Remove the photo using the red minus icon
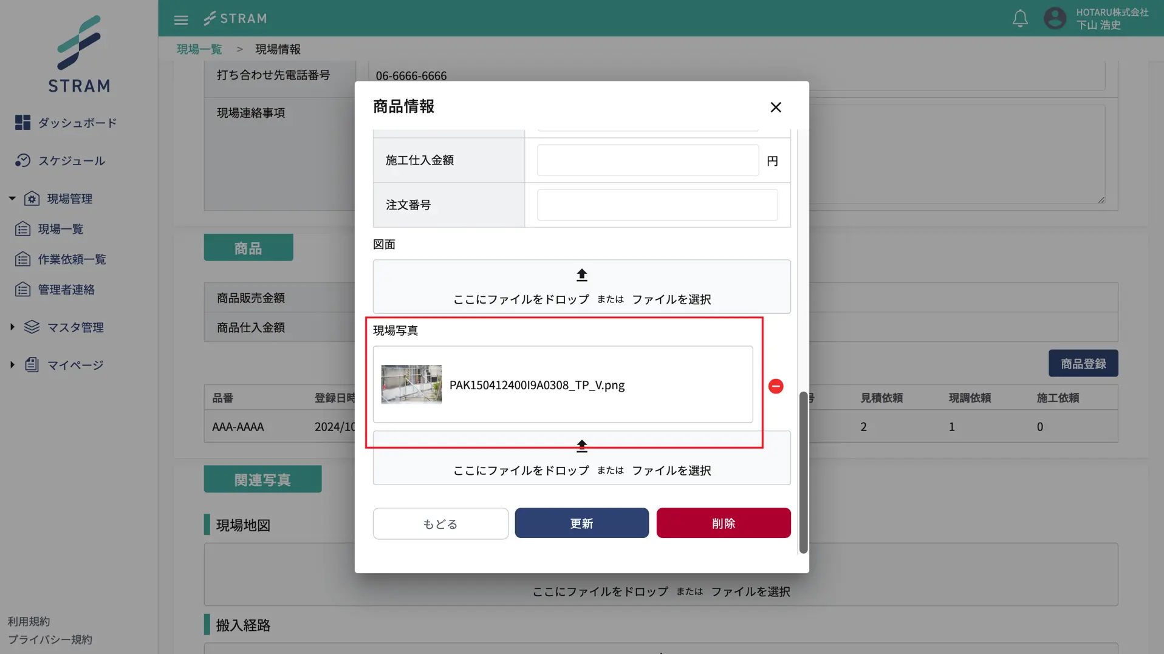The width and height of the screenshot is (1164, 654). point(775,386)
